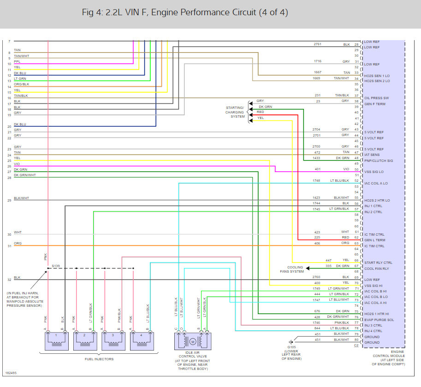Screen dimensions: 421x387
Task: Click the 'LOW REF' label at pin 69
Action: tap(372, 280)
